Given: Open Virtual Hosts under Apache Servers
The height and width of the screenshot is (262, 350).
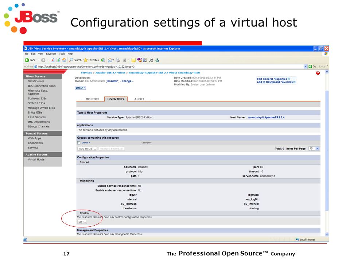Looking at the screenshot, I should (x=36, y=159).
